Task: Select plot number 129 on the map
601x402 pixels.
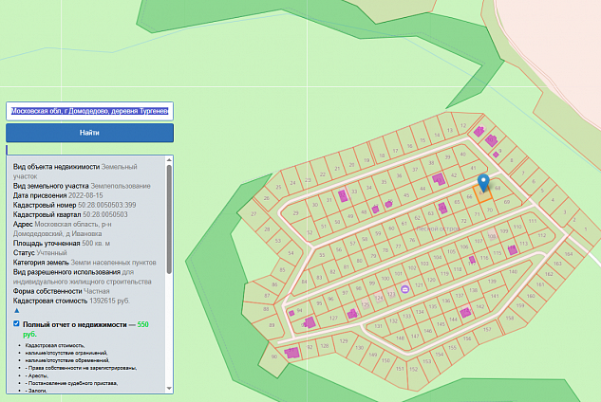Action: click(344, 340)
